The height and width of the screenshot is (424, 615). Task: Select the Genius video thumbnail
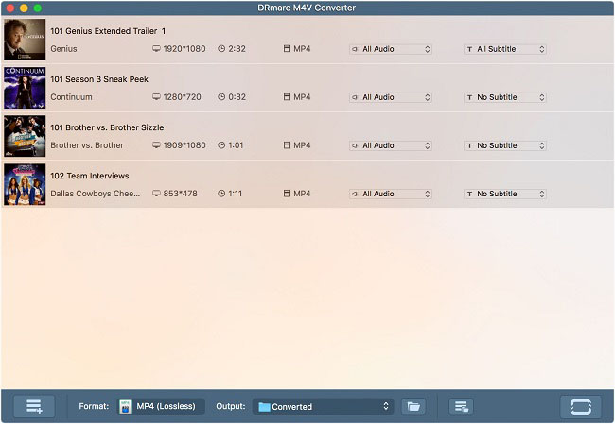pyautogui.click(x=25, y=40)
